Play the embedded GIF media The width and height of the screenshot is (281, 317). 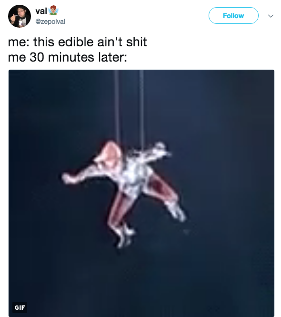pyautogui.click(x=141, y=193)
